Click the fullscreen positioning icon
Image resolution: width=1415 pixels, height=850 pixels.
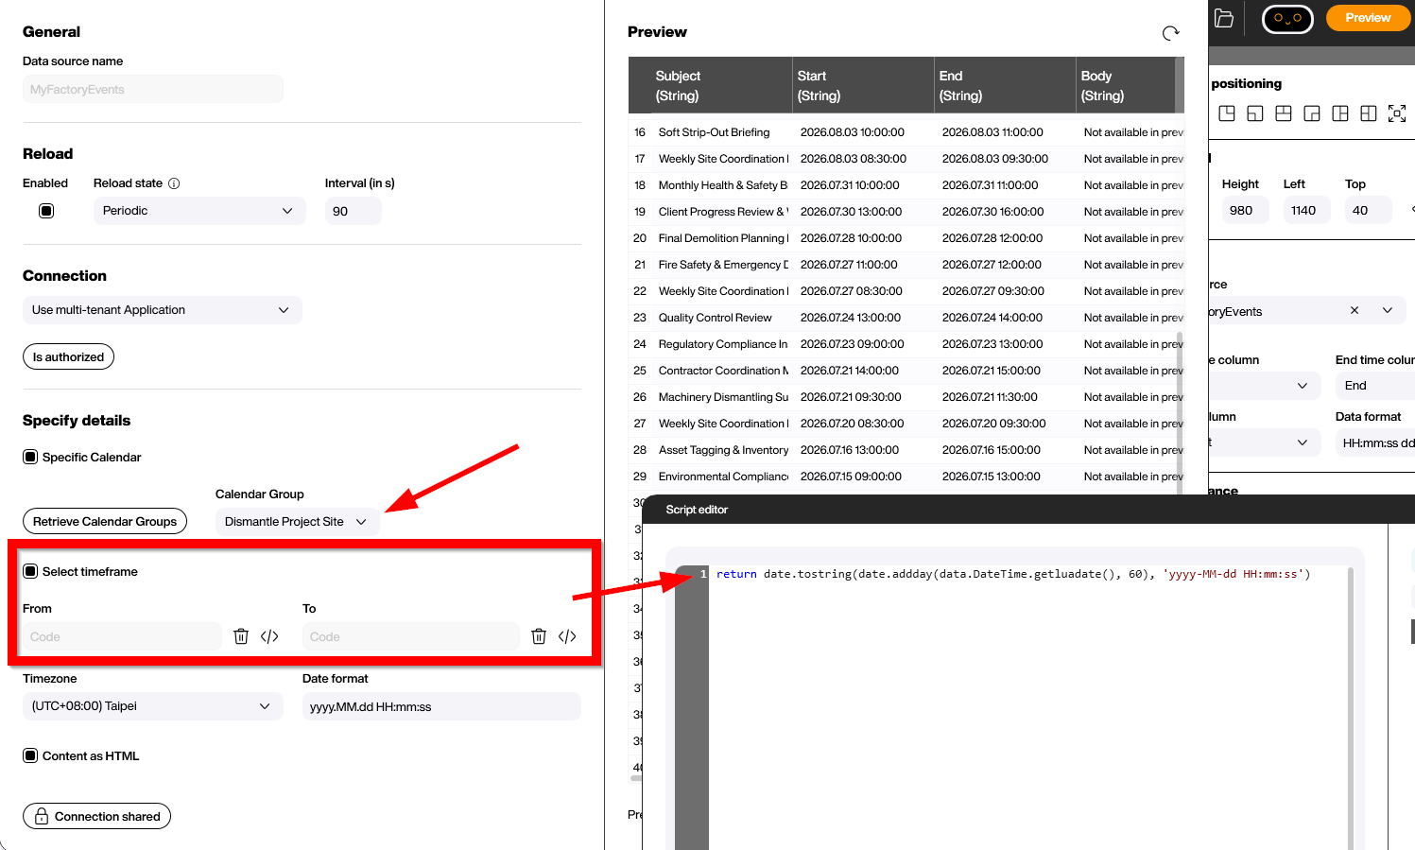pos(1397,113)
